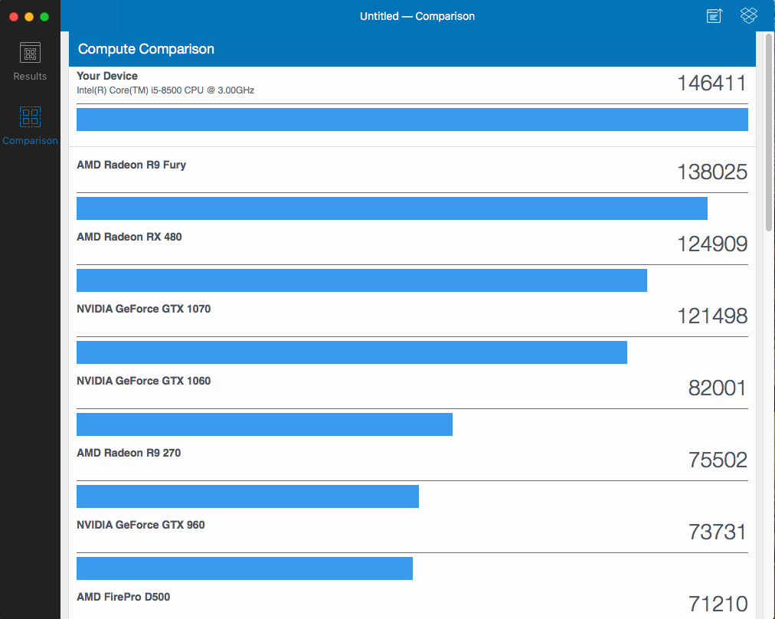Click the AMD Radeon R9 Fury bar
Screen dimensions: 775x619
pyautogui.click(x=392, y=208)
